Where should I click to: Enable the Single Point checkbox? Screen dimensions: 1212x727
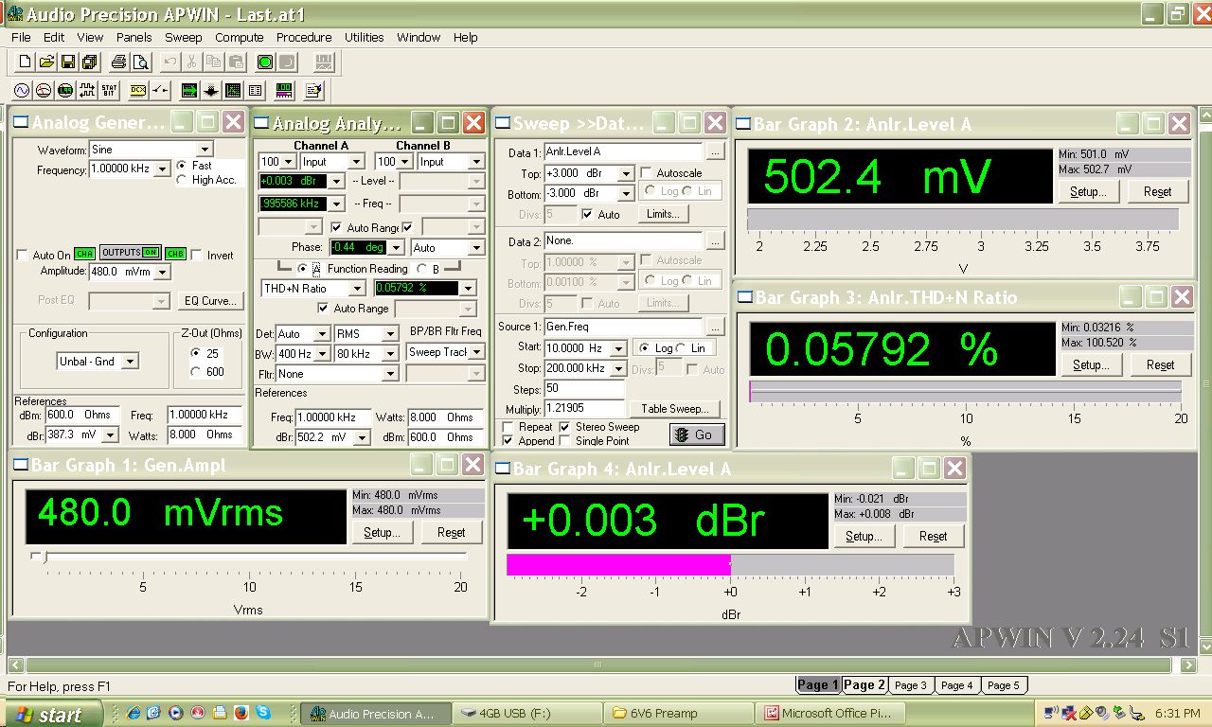(x=565, y=441)
